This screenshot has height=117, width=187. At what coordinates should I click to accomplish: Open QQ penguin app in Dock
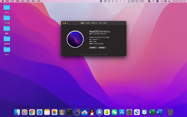(92, 112)
